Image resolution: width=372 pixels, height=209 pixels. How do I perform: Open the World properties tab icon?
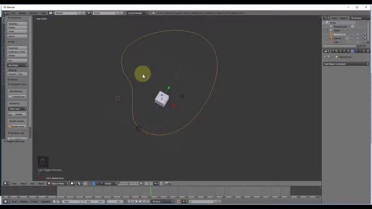345,51
